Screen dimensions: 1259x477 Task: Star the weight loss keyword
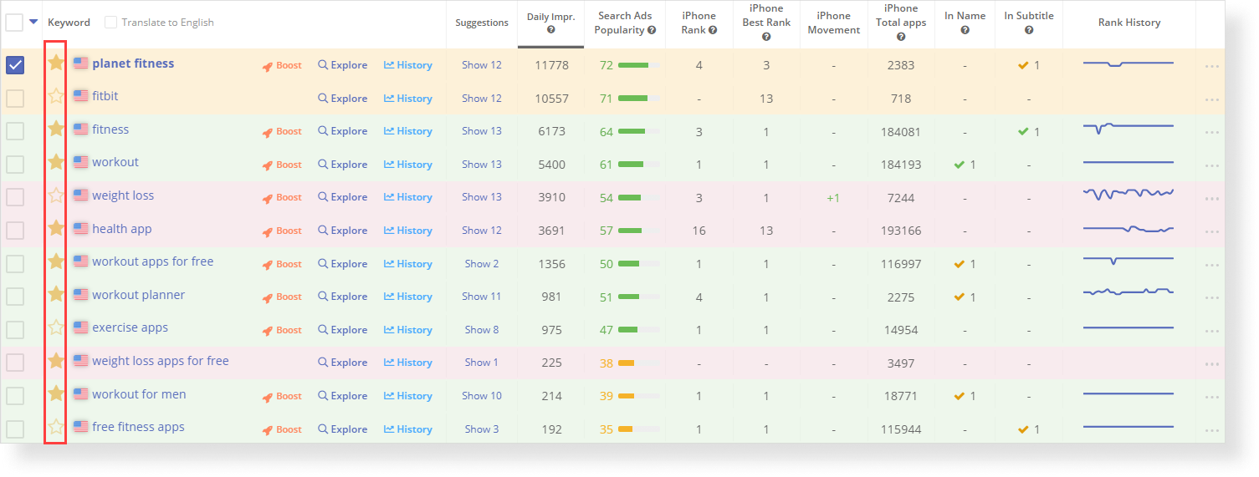(x=56, y=195)
